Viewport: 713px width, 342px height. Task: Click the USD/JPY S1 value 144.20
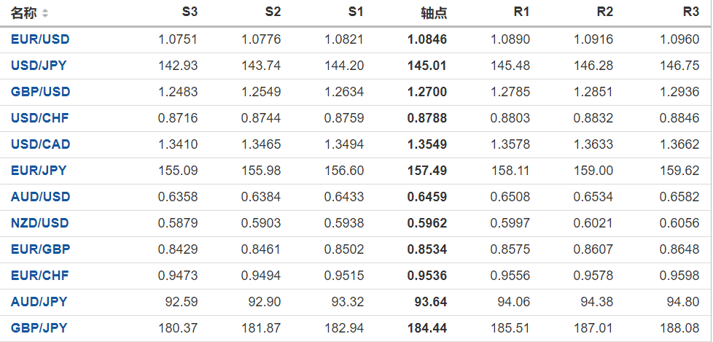347,66
